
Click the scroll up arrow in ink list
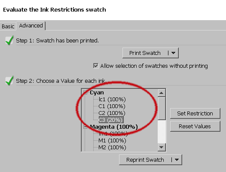pyautogui.click(x=162, y=93)
